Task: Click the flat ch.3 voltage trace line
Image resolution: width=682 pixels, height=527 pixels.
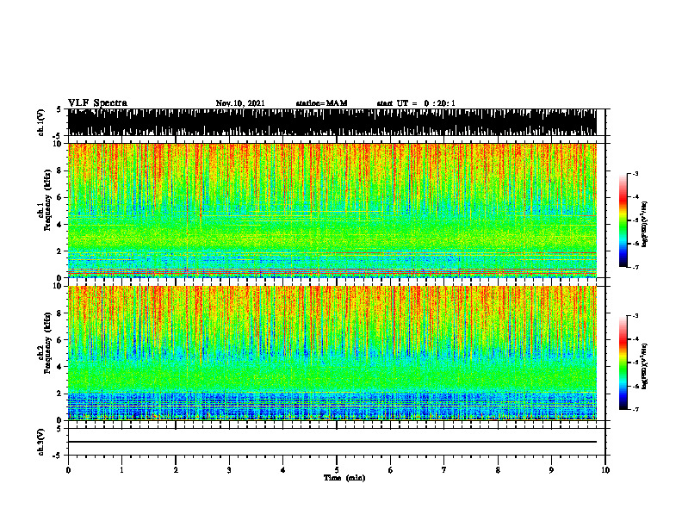Action: pos(332,442)
